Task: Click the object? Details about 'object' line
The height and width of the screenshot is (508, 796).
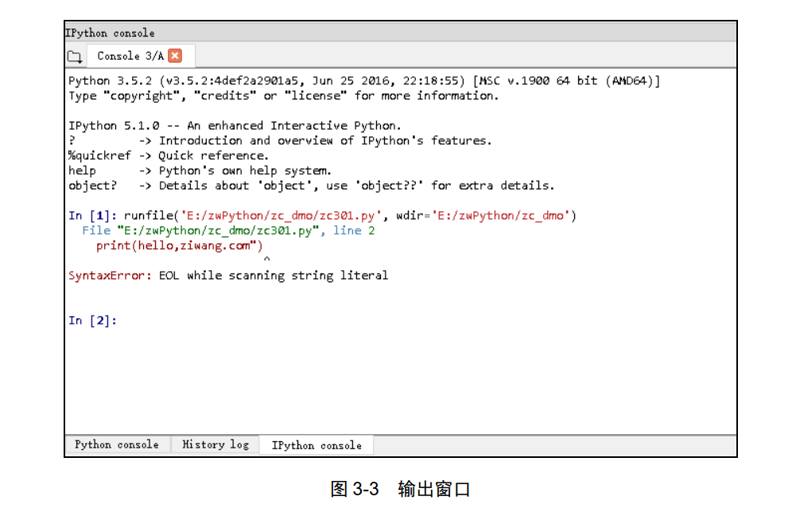Action: [x=311, y=186]
